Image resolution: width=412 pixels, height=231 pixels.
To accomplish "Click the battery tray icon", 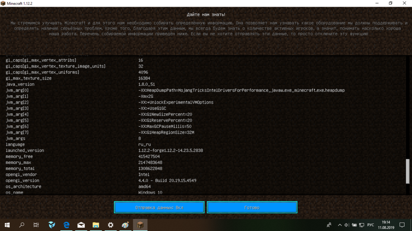I will 354,225.
